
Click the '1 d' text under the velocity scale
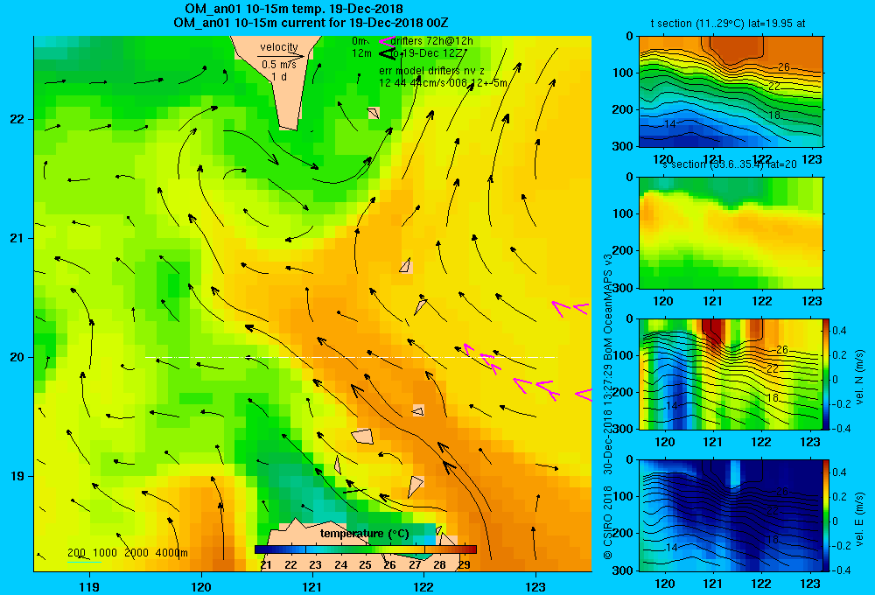pos(279,76)
